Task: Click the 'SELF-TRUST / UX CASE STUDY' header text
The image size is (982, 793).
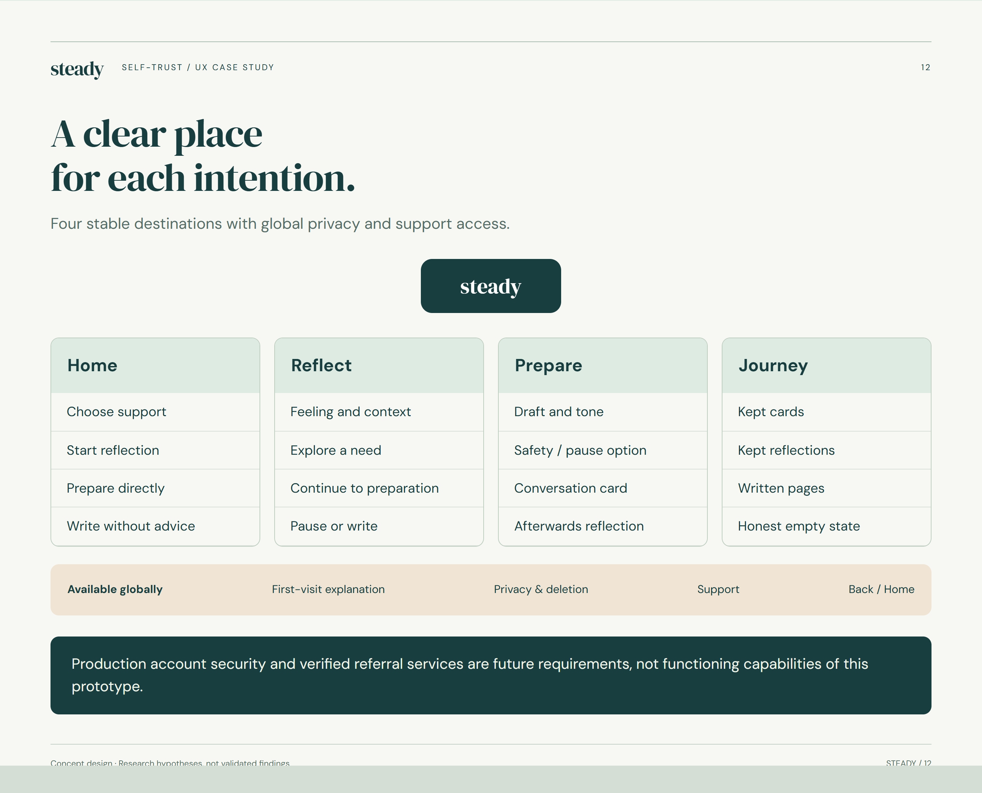Action: [198, 67]
